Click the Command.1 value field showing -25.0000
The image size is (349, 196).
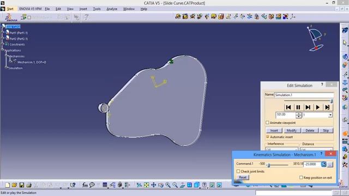click(312, 164)
